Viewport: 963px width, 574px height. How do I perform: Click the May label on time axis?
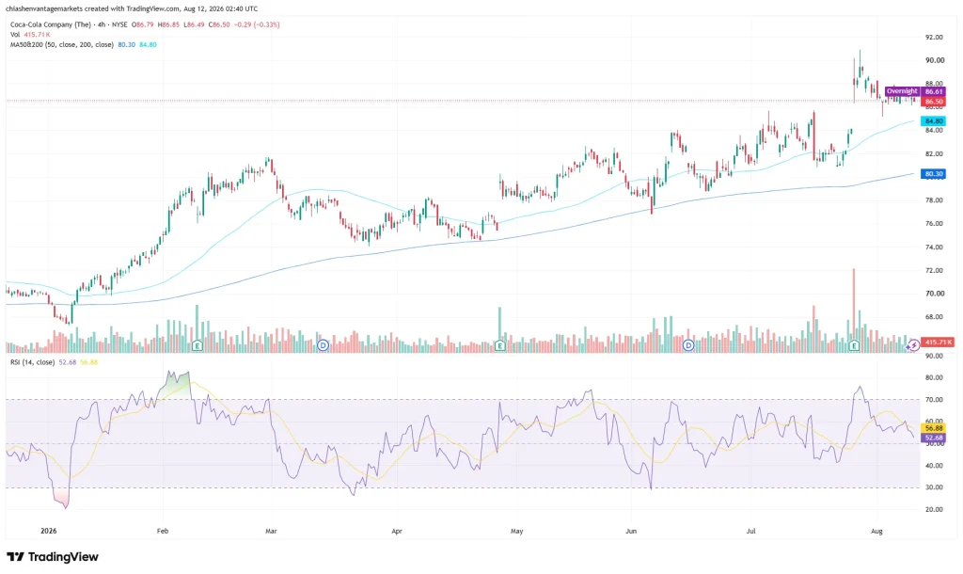pyautogui.click(x=516, y=531)
